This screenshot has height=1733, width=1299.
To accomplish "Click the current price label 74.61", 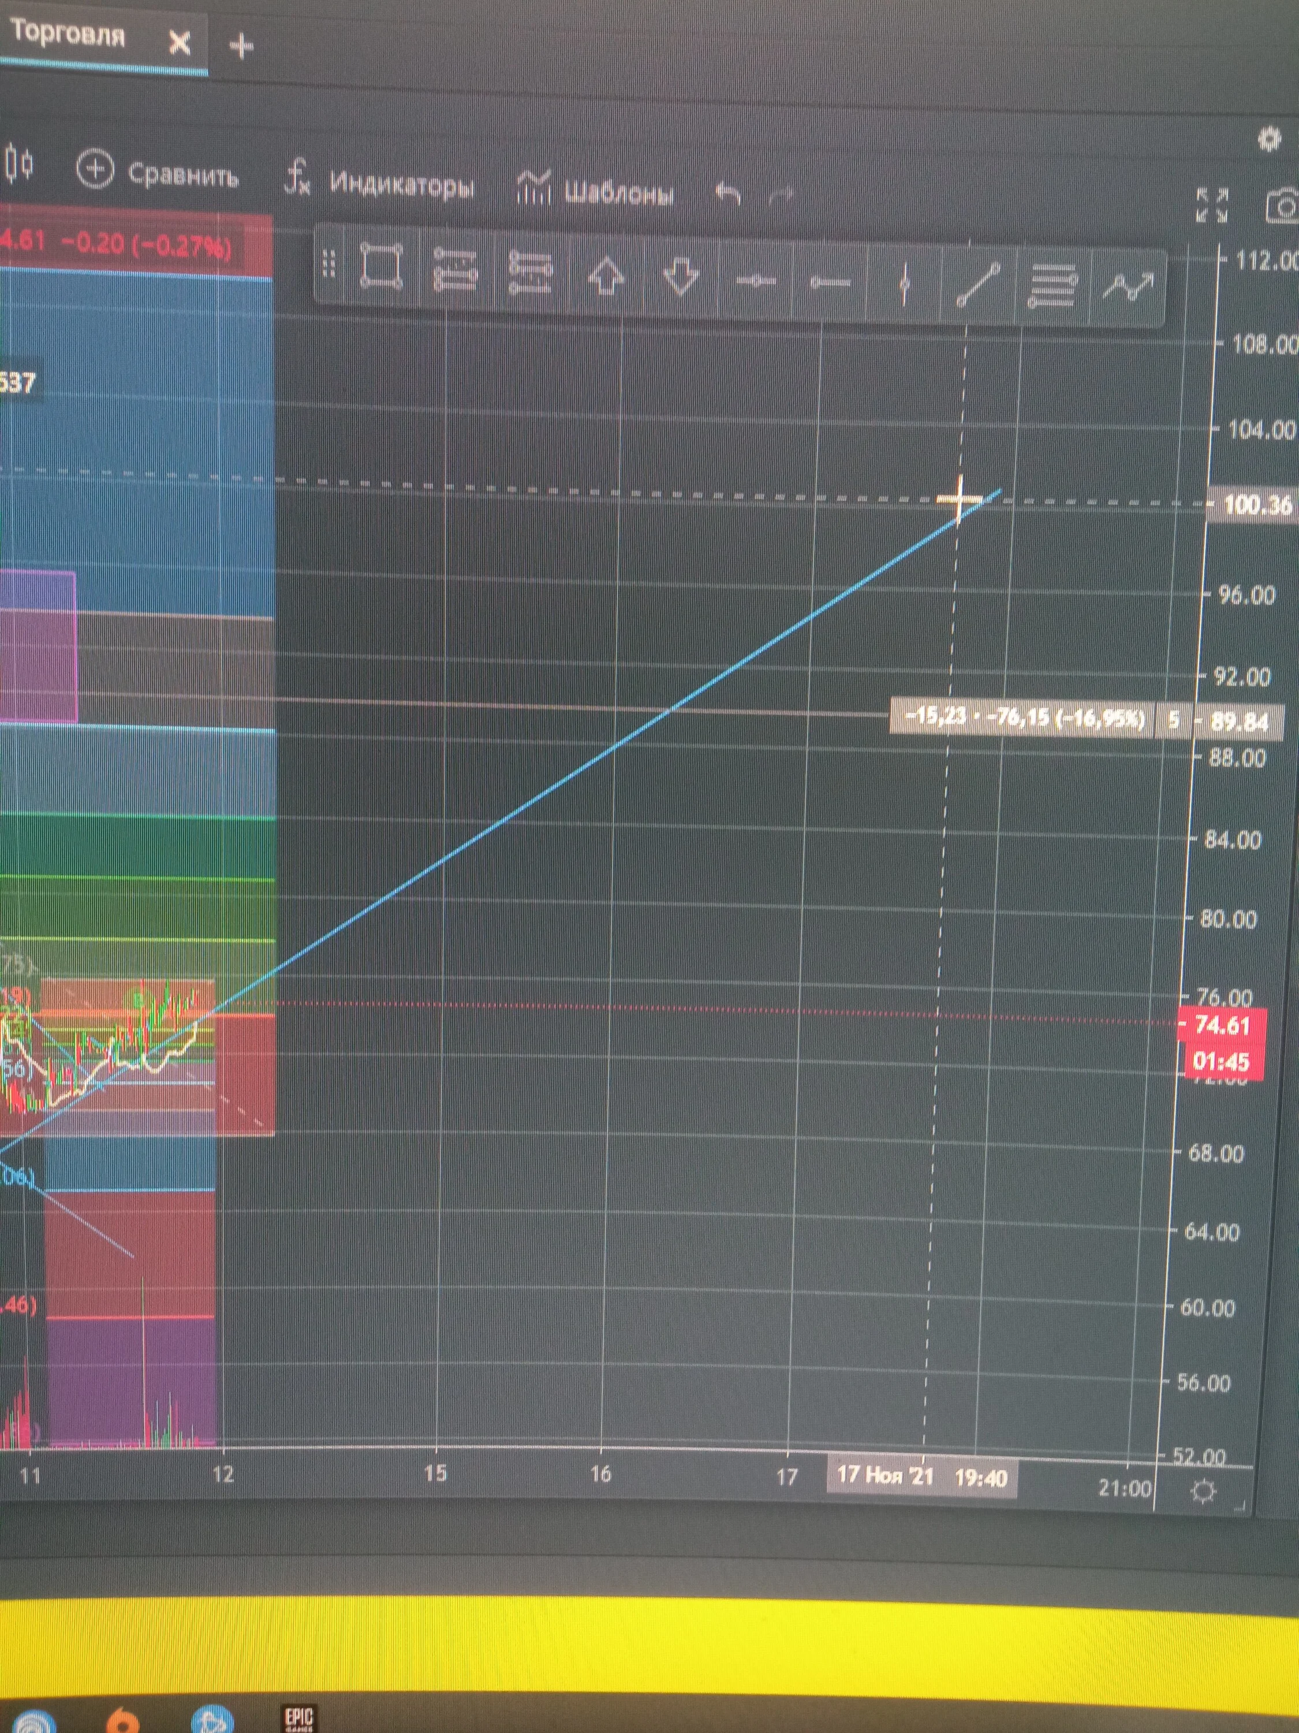I will pos(1222,1025).
